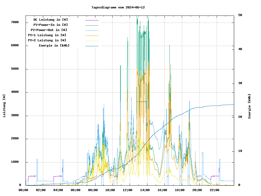This screenshot has width=261, height=196.
Task: Click the purple AC Leistung legend line sample
Action: [x=92, y=20]
